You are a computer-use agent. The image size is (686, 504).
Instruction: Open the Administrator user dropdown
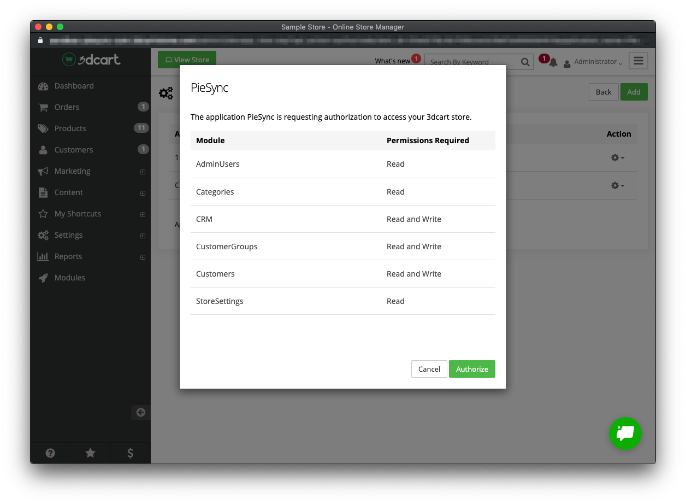[593, 62]
